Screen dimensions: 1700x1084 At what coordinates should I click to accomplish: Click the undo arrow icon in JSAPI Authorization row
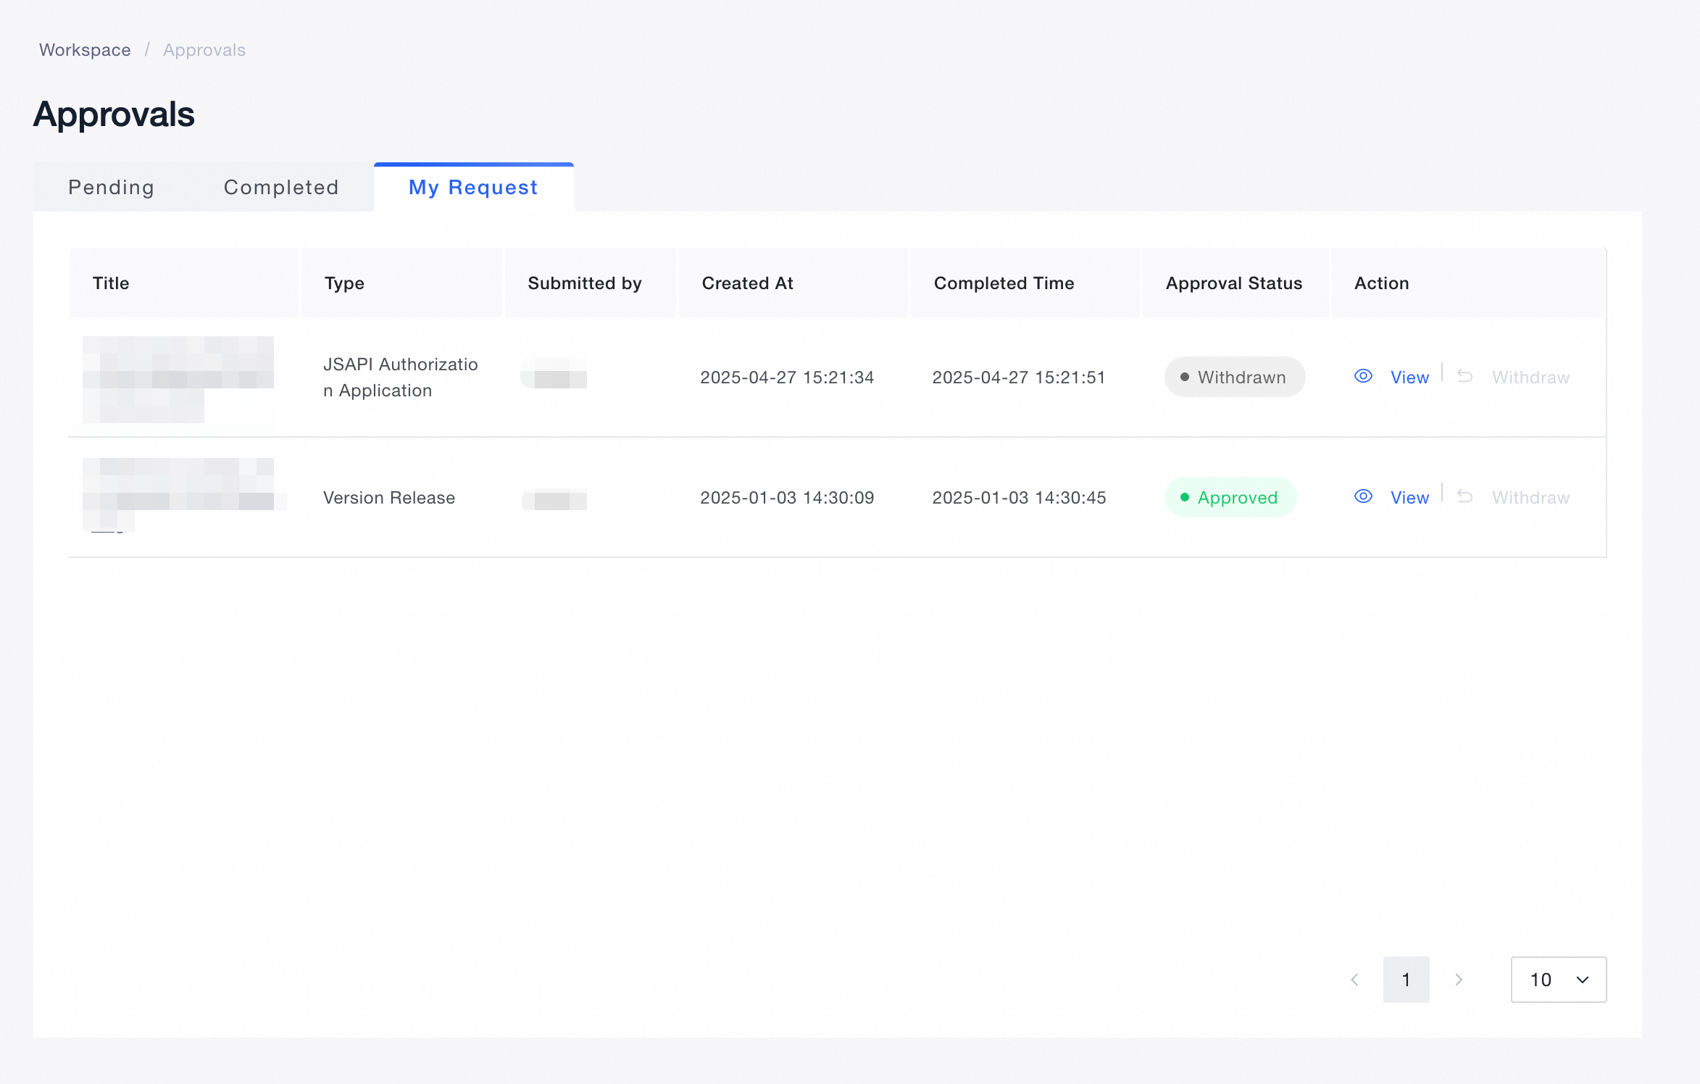pos(1464,376)
